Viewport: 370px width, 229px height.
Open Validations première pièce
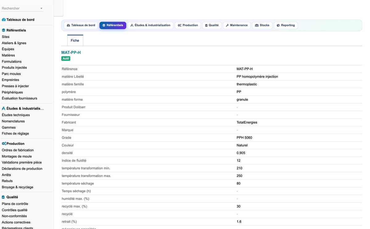point(22,162)
